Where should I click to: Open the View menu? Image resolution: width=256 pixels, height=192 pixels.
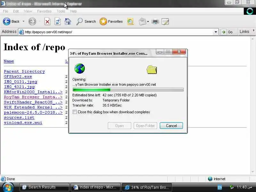(28, 11)
